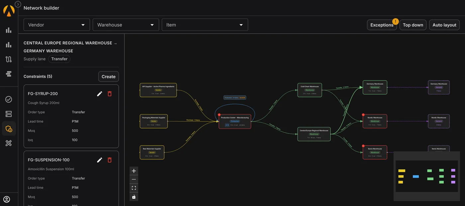
Task: Open the Item filter dropdown
Action: point(205,25)
